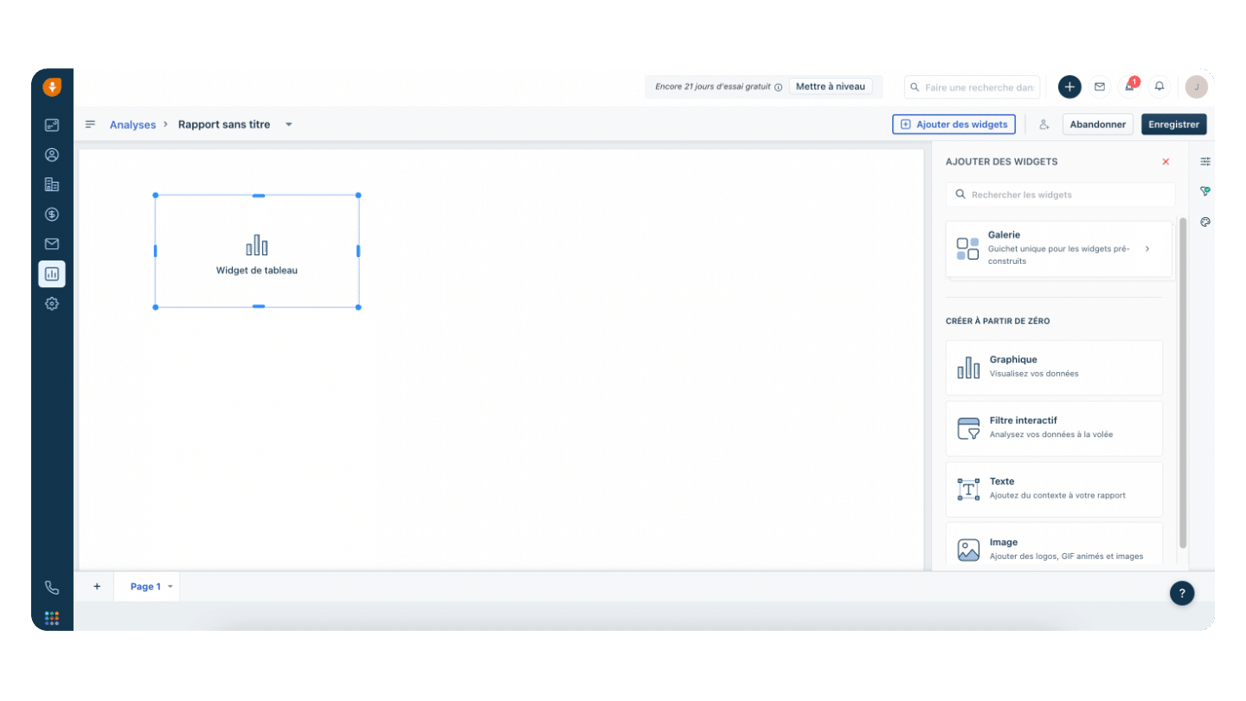Select the Image widget card
The width and height of the screenshot is (1246, 701).
(1054, 545)
